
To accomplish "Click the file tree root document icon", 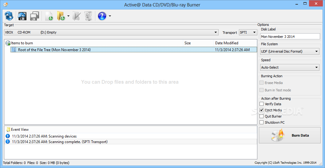I will click(x=14, y=50).
